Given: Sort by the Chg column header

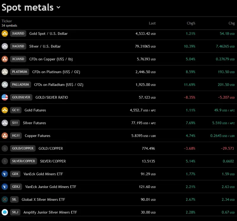Looking at the screenshot, I should pyautogui.click(x=231, y=23).
